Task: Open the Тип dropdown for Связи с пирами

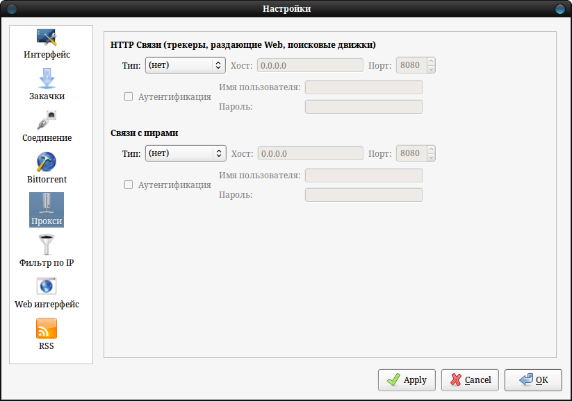Action: 186,153
